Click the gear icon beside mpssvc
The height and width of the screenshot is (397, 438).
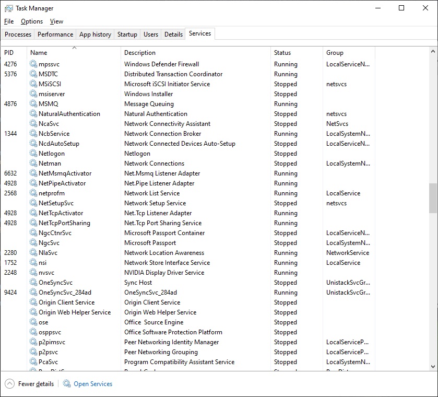click(x=33, y=64)
